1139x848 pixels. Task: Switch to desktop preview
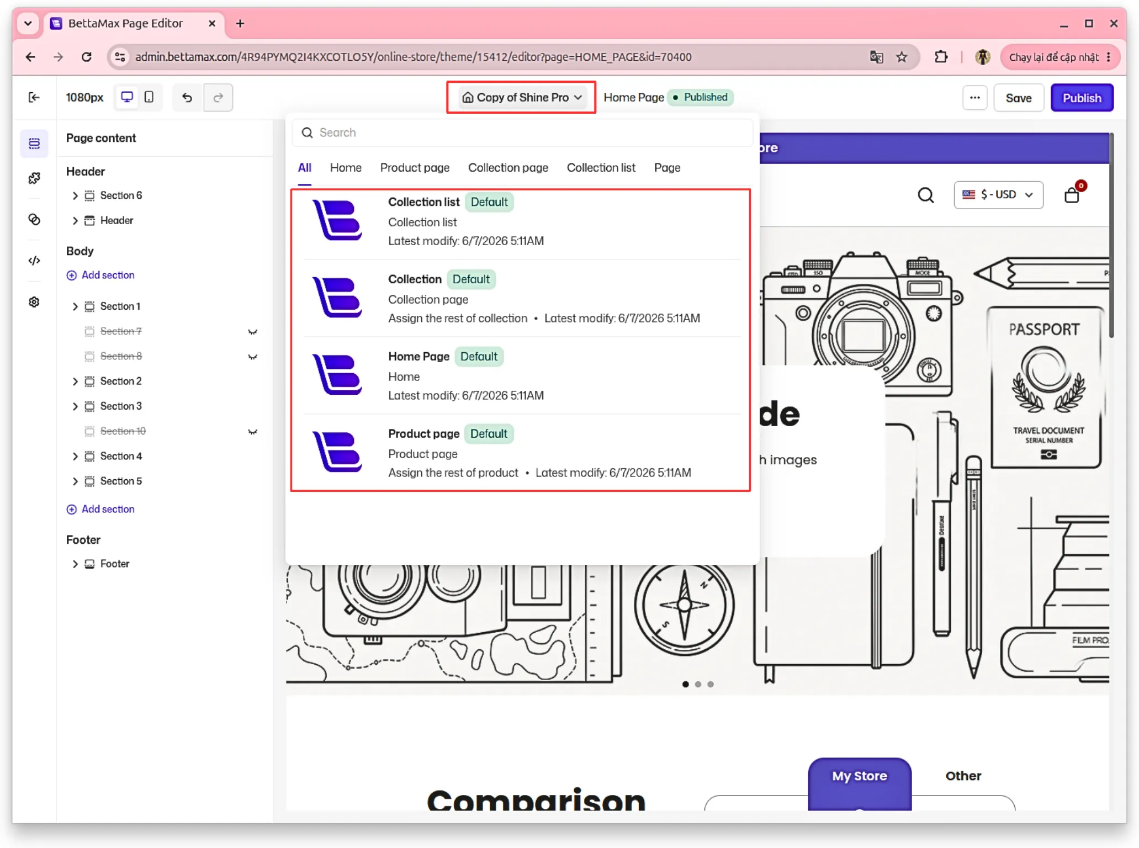127,98
